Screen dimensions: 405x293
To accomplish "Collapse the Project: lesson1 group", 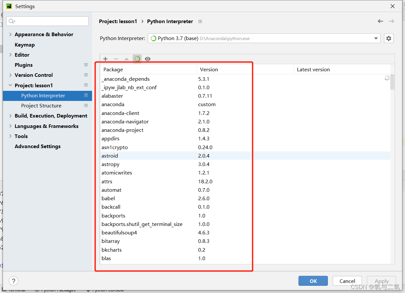I will [x=10, y=85].
